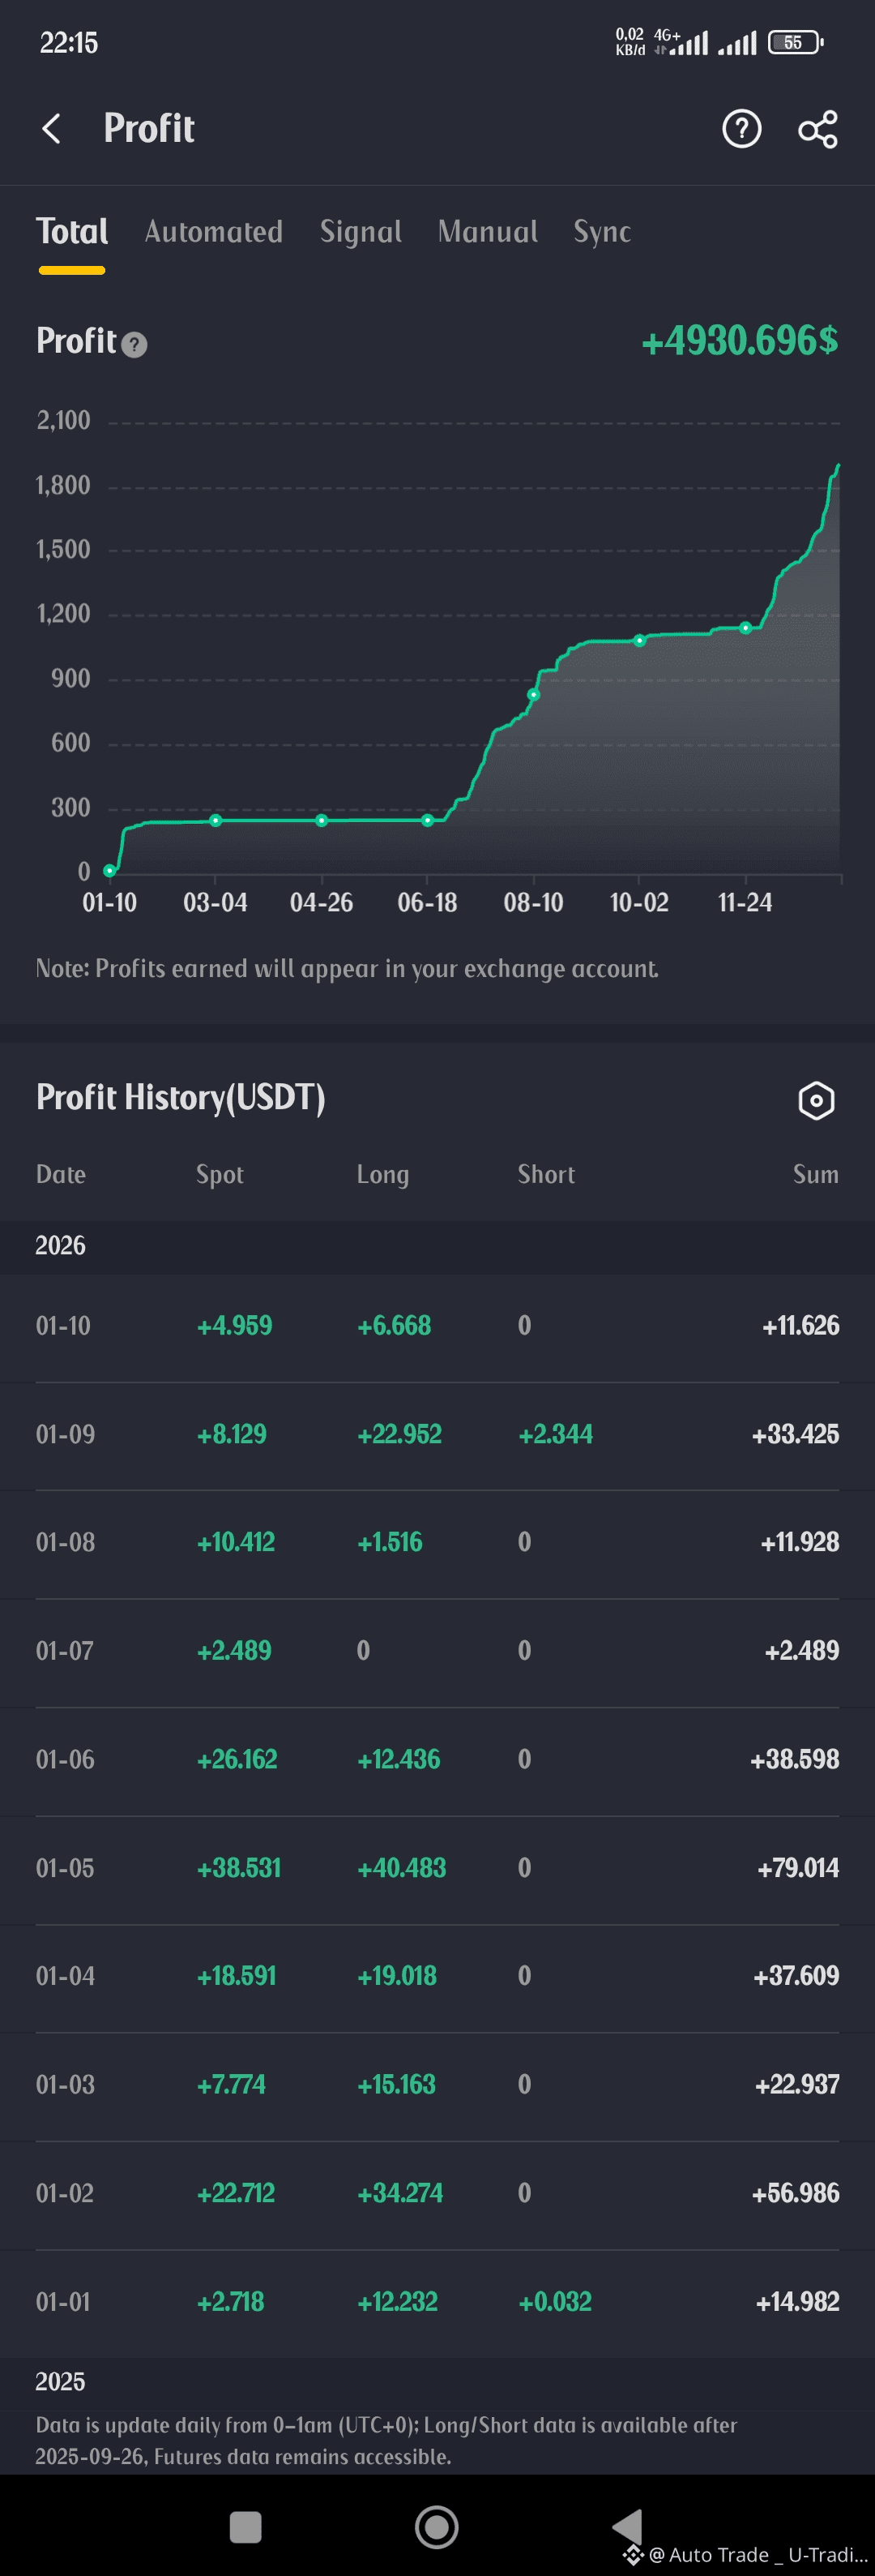This screenshot has height=2576, width=875.
Task: Tap the 11-24 chart data point
Action: (745, 628)
